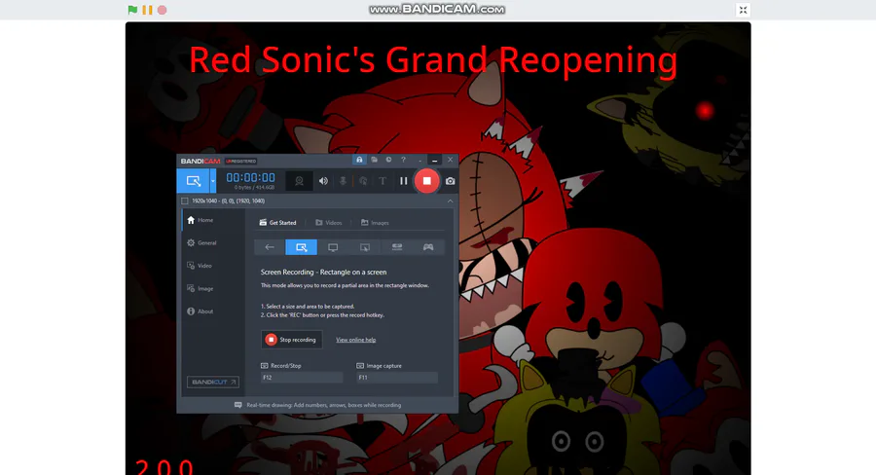Click the real-time drawing tip message
Image resolution: width=876 pixels, height=475 pixels.
tap(318, 405)
